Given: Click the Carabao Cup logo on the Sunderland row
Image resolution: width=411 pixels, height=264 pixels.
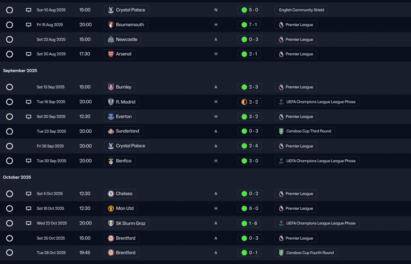Looking at the screenshot, I should (281, 131).
